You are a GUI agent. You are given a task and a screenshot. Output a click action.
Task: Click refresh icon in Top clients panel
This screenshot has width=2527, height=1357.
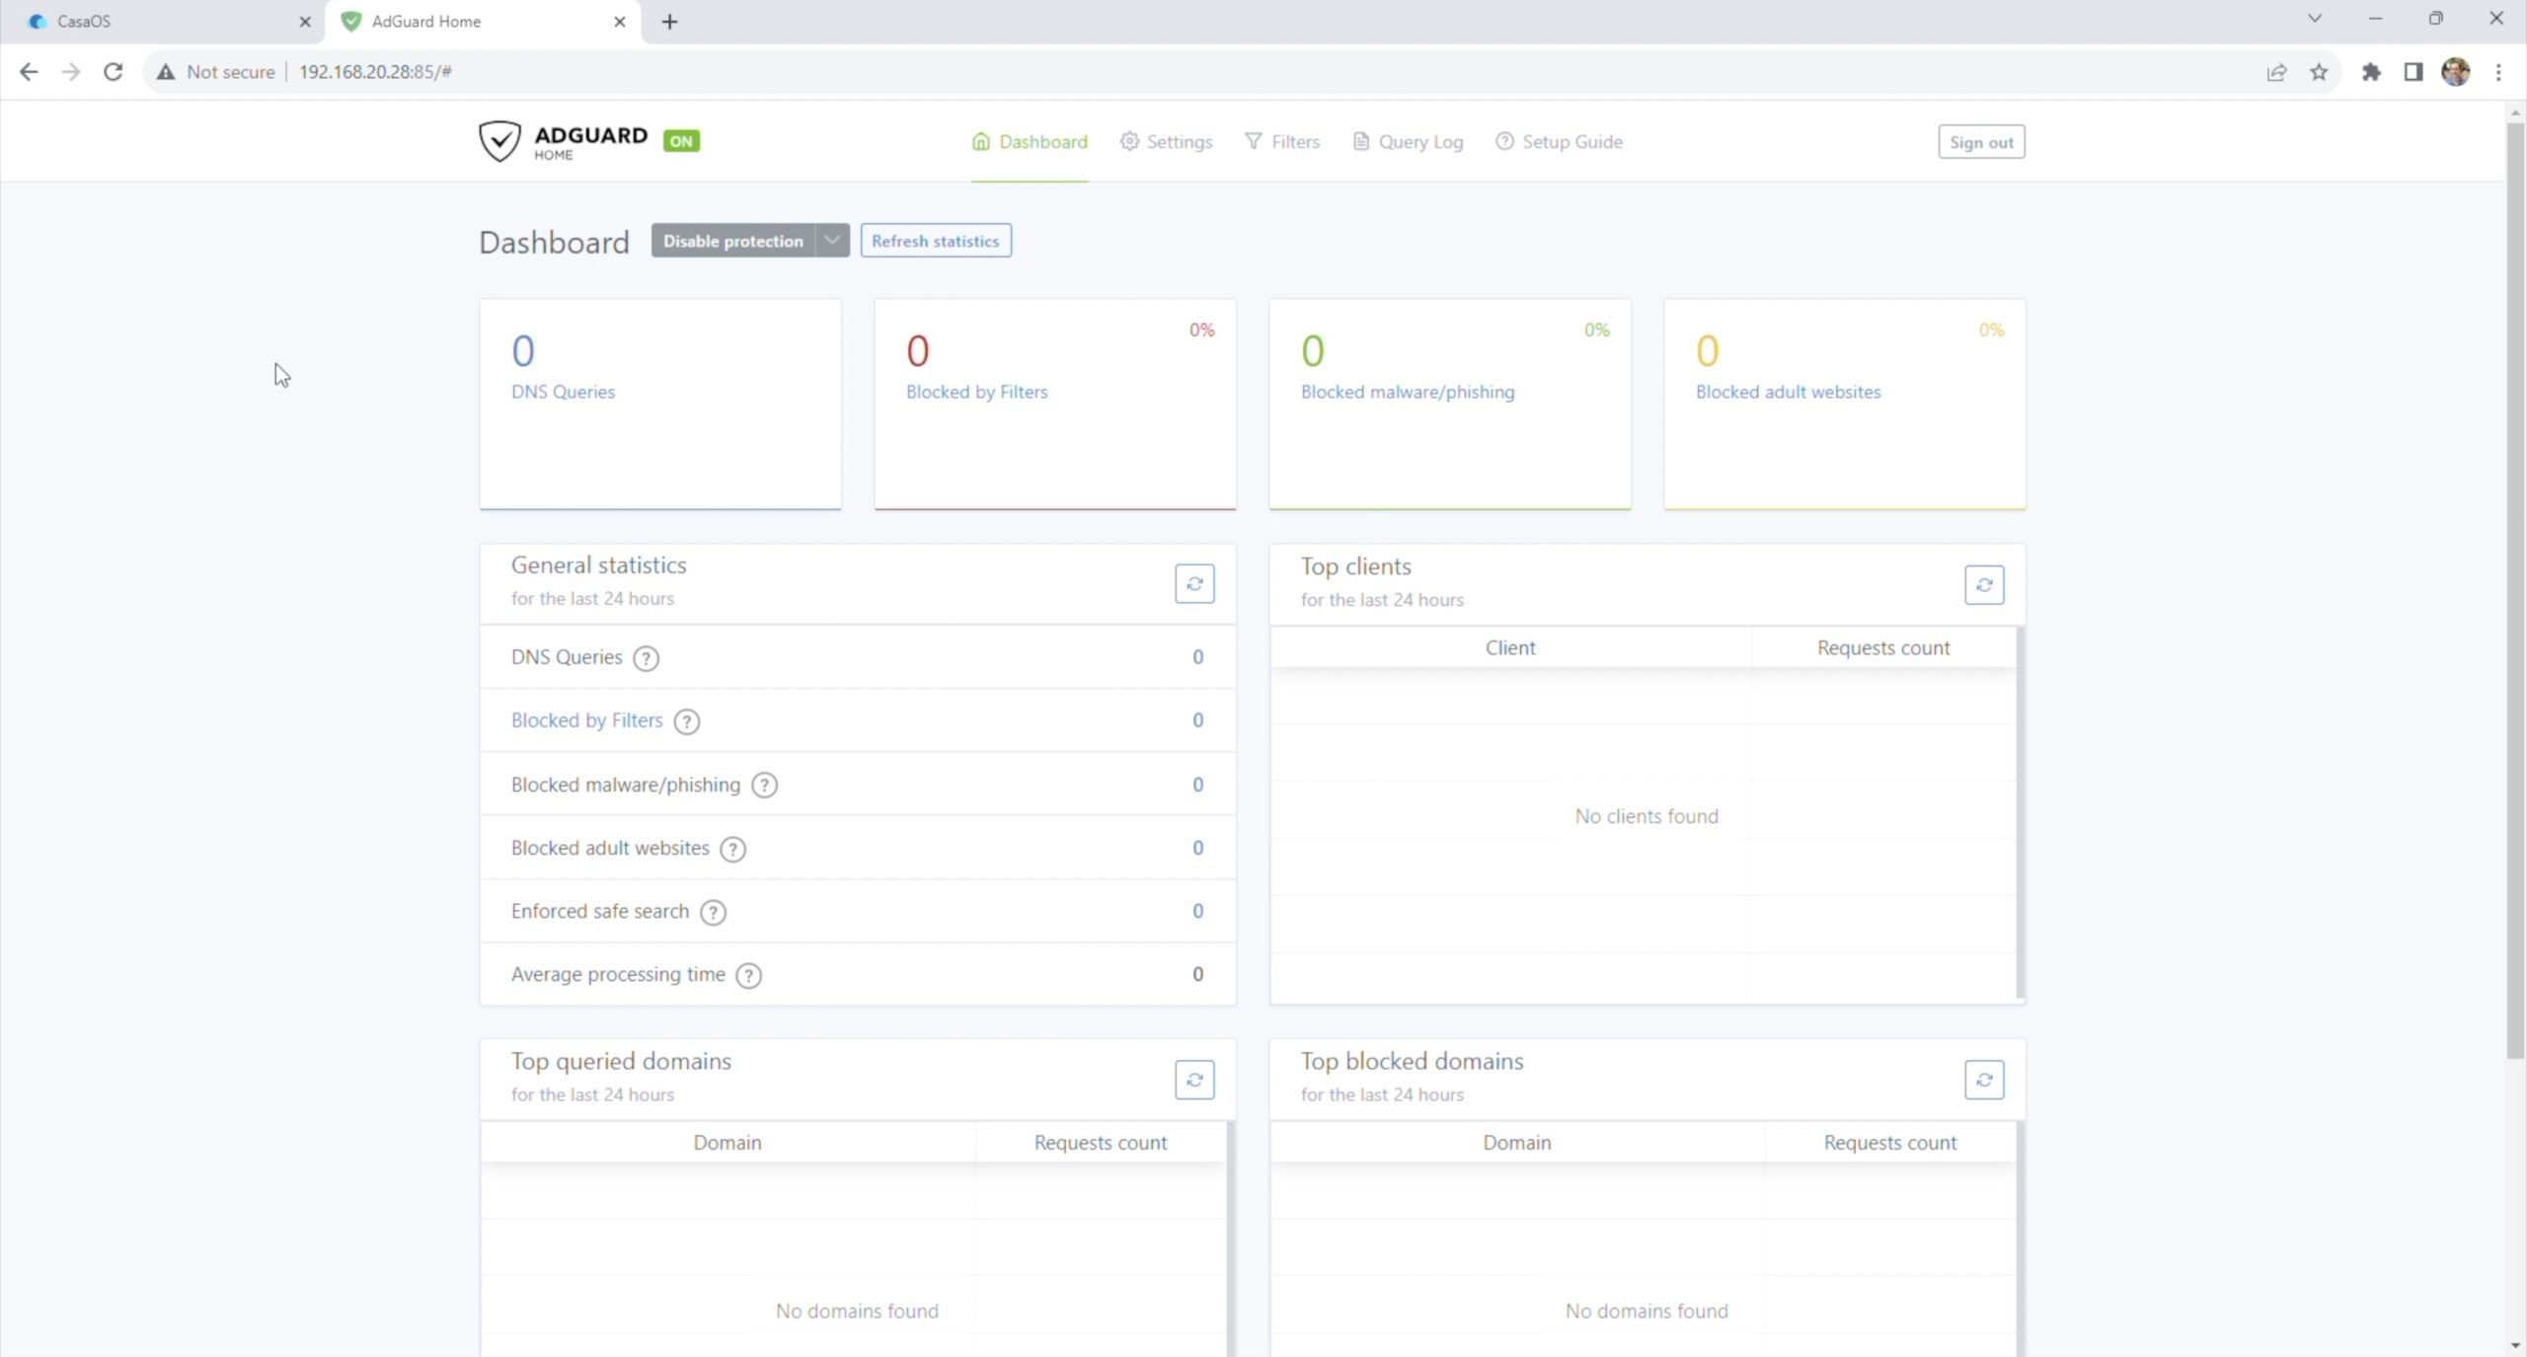click(x=1983, y=585)
